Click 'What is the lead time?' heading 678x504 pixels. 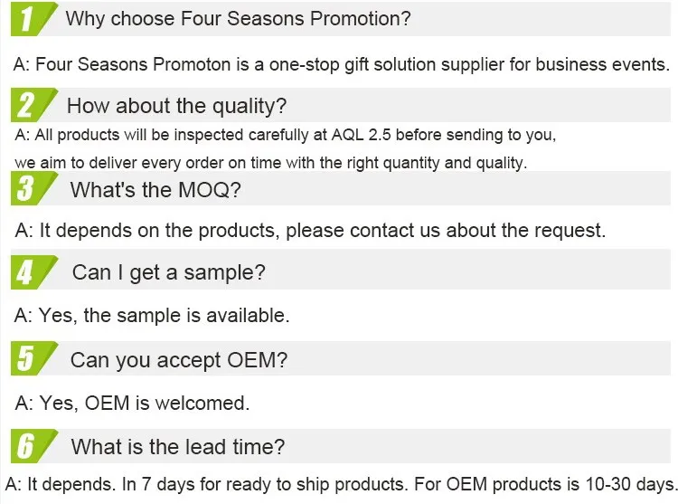tap(177, 446)
